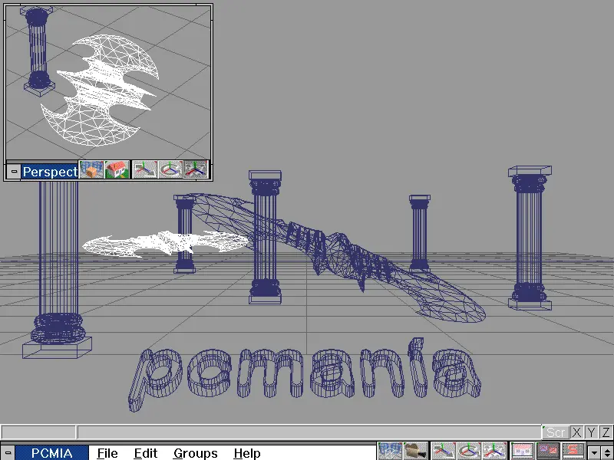Click the up-down stepper arrows at toolbar end
This screenshot has width=614, height=460.
pyautogui.click(x=606, y=452)
